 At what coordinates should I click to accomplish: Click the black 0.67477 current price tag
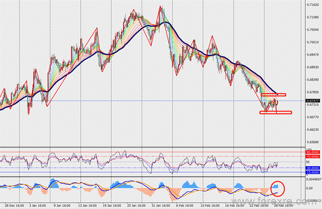click(313, 101)
